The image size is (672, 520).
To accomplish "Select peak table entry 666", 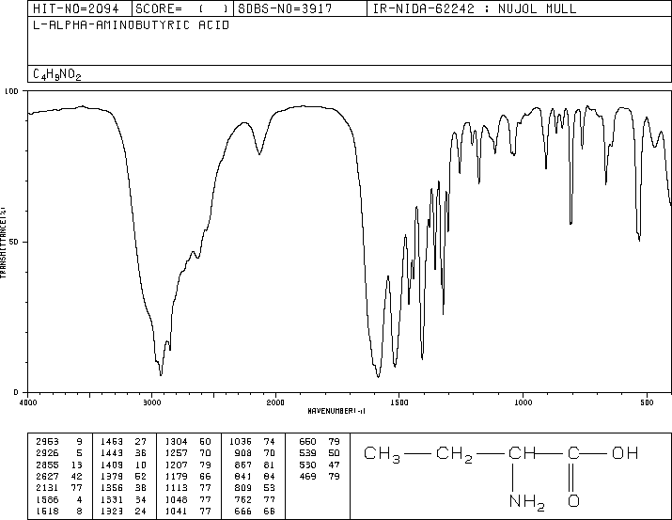I will [x=243, y=511].
